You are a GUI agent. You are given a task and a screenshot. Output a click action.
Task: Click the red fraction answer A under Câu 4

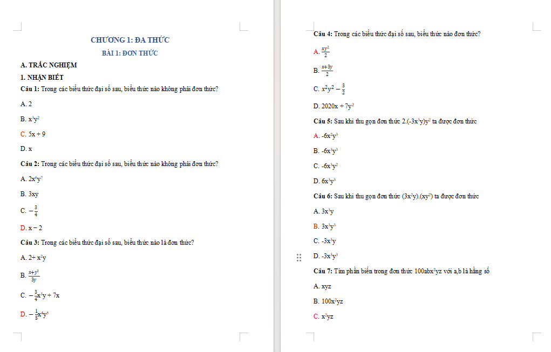point(322,52)
